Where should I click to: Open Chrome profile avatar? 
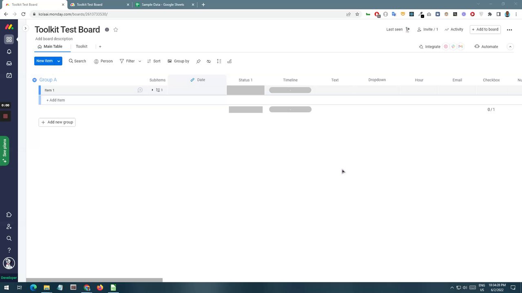coord(507,14)
